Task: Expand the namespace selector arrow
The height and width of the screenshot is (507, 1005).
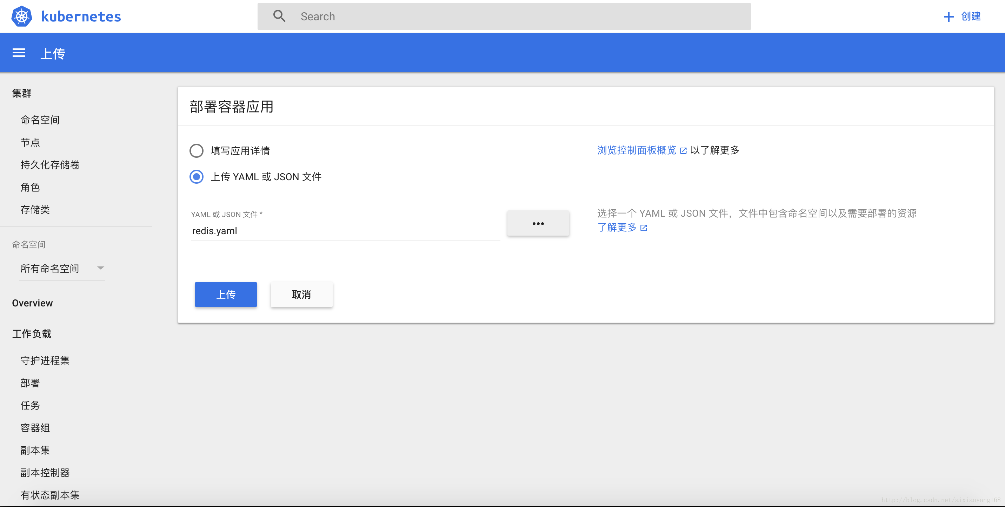Action: tap(101, 268)
